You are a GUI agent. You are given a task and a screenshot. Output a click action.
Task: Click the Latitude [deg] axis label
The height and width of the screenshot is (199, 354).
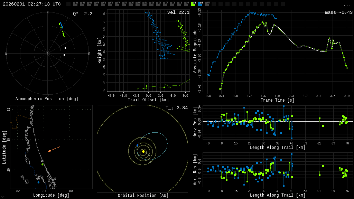pos(4,147)
